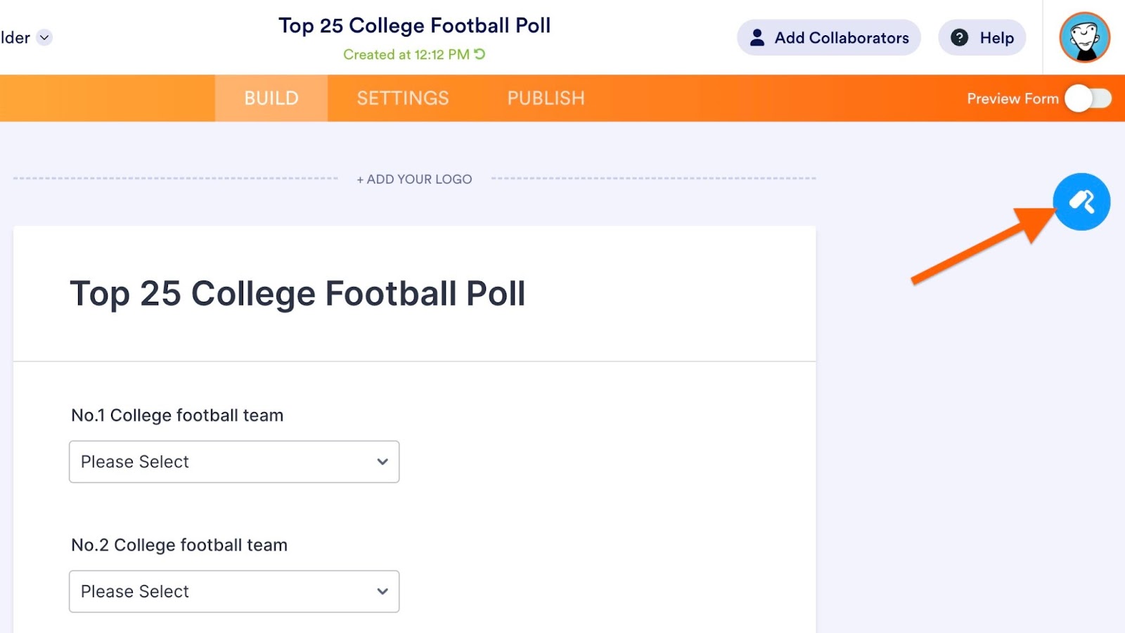
Task: Click the 'Created at 12:12 PM' text
Action: pyautogui.click(x=406, y=55)
